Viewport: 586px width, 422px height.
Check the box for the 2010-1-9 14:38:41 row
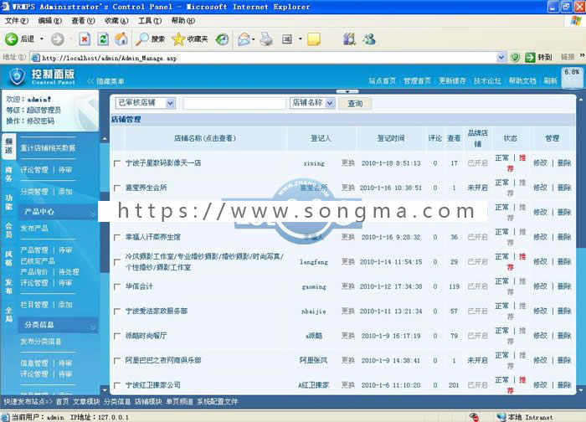(117, 360)
